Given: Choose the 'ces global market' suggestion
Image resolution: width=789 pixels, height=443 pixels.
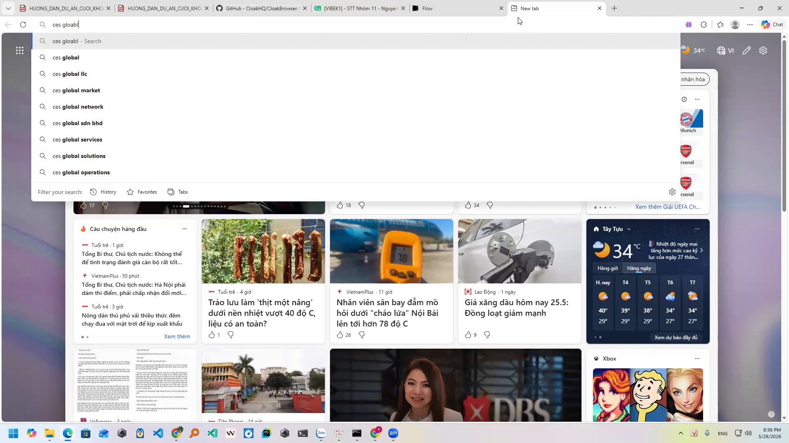Looking at the screenshot, I should (356, 90).
